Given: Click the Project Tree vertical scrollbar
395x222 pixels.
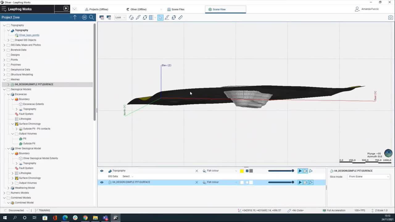Looking at the screenshot, I should point(95,72).
